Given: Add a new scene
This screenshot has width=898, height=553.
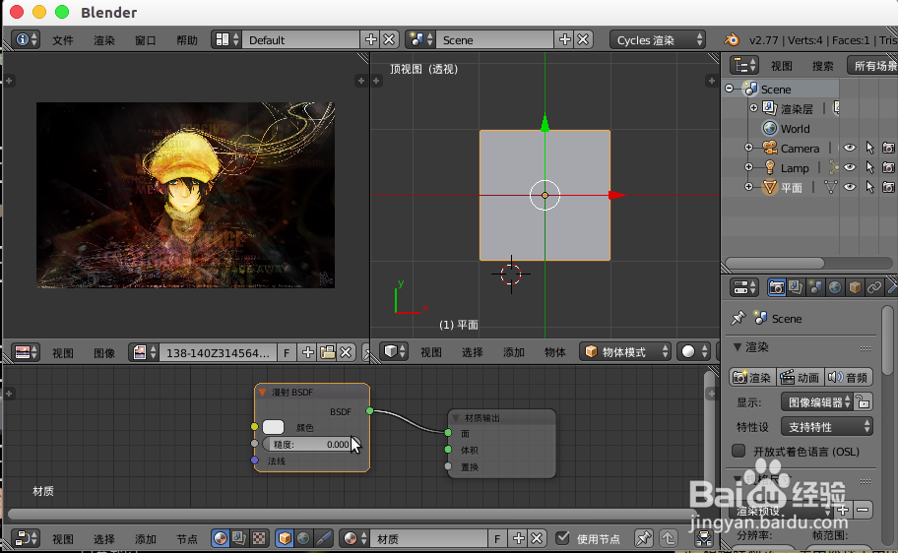Looking at the screenshot, I should coord(565,39).
